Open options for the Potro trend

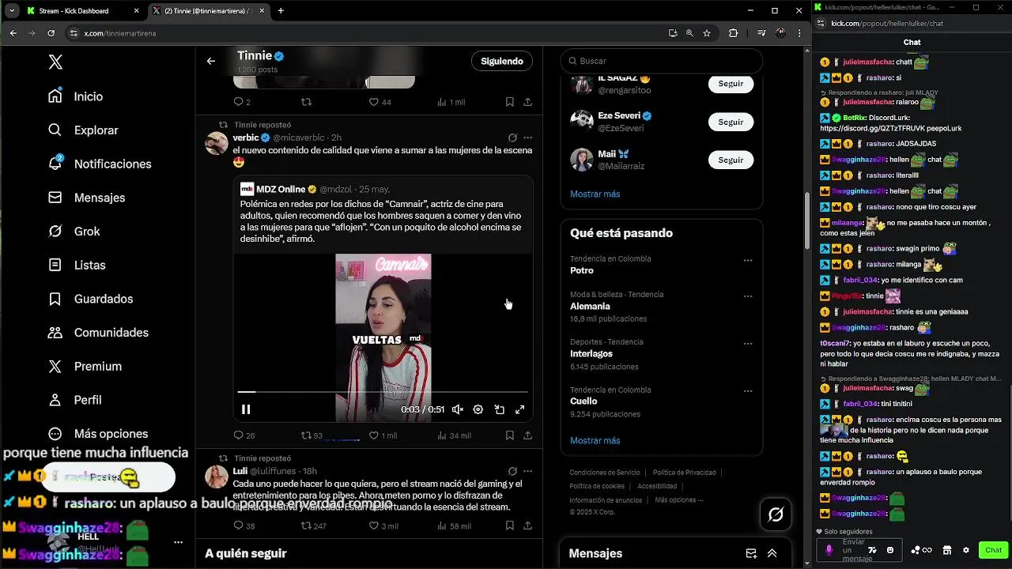[748, 261]
